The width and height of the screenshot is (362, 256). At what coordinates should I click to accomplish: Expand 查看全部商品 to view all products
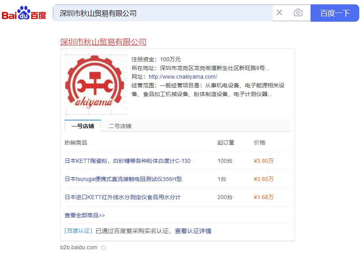pos(85,215)
